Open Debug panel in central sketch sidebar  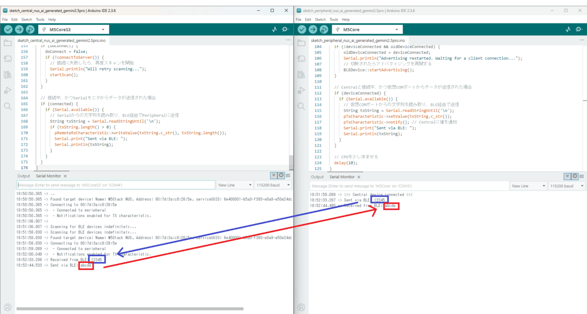(x=7, y=90)
